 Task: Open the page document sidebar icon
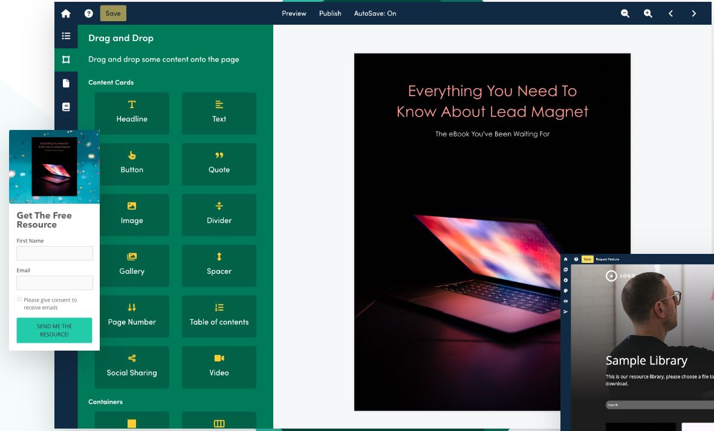[66, 83]
